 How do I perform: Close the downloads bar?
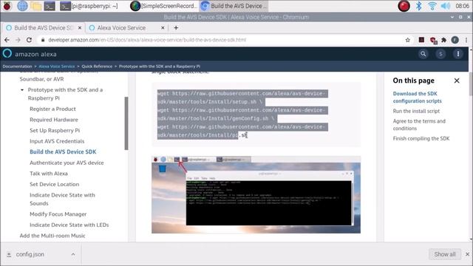(467, 254)
